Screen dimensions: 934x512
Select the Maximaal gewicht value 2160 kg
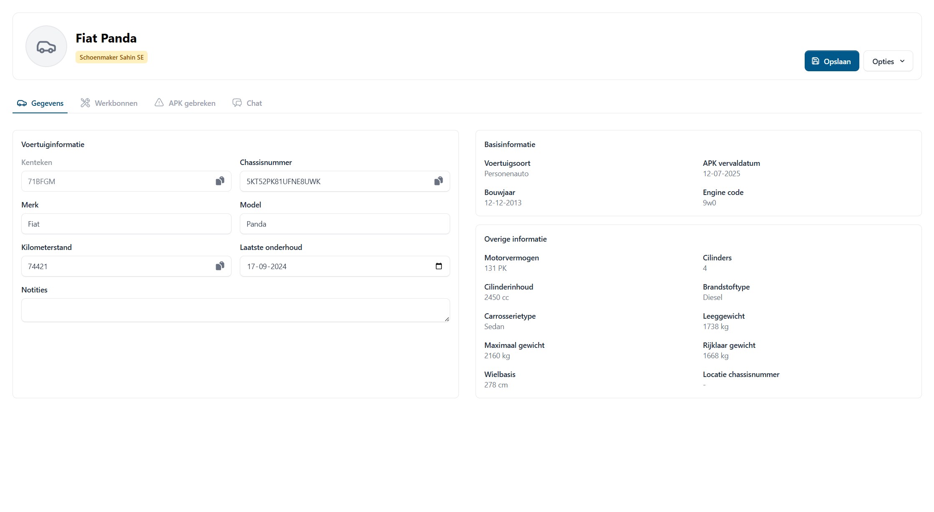click(x=497, y=356)
